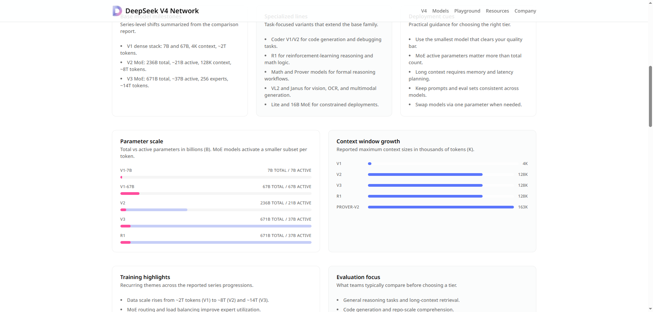Click the Context window growth heading
The width and height of the screenshot is (653, 312).
(368, 141)
